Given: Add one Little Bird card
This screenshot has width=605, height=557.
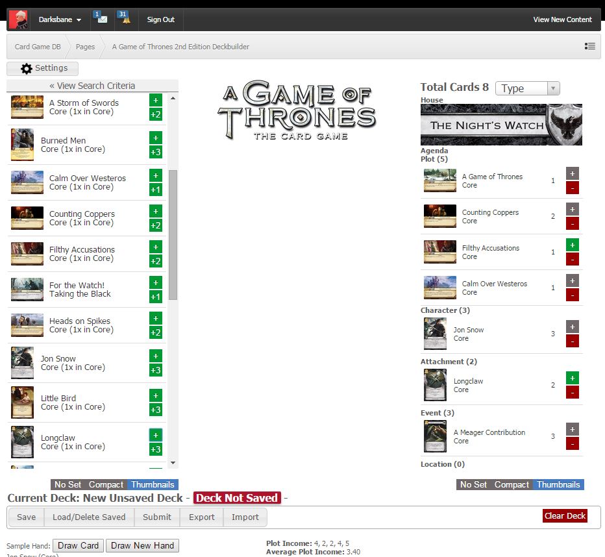Looking at the screenshot, I should point(156,395).
